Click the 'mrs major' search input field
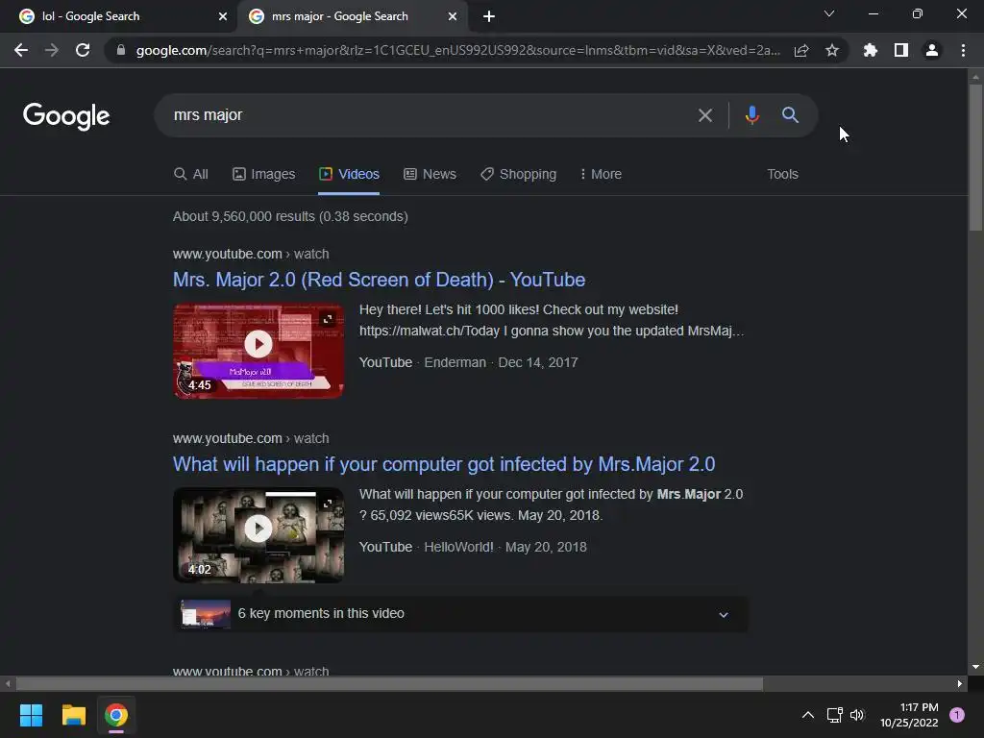Screen dimensions: 984x738 tap(427, 115)
